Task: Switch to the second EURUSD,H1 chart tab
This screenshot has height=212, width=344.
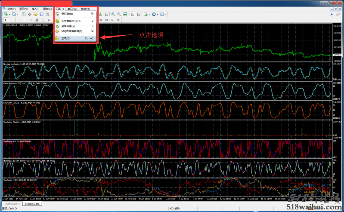Action: click(x=31, y=203)
